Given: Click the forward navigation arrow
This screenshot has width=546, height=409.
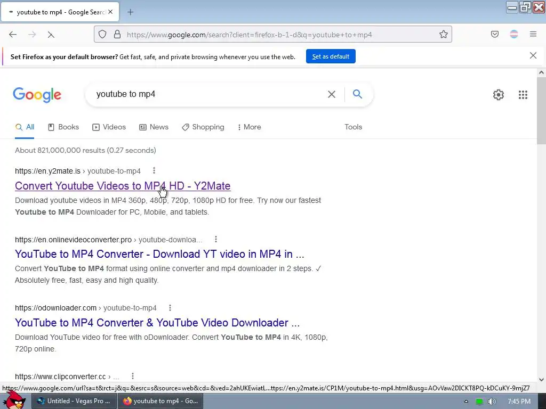Looking at the screenshot, I should [32, 35].
